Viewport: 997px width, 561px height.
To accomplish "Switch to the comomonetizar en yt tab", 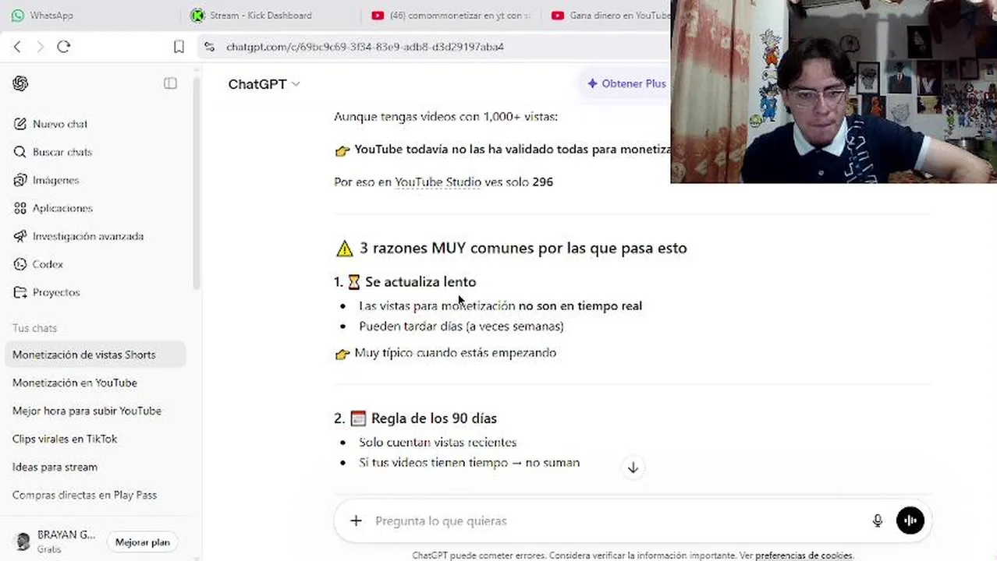I will pyautogui.click(x=452, y=15).
